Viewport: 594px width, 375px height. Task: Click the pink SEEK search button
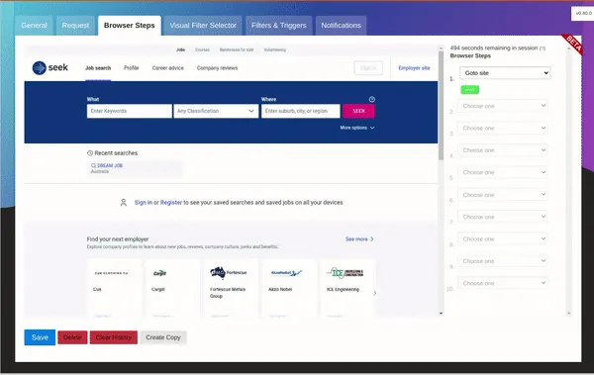358,111
